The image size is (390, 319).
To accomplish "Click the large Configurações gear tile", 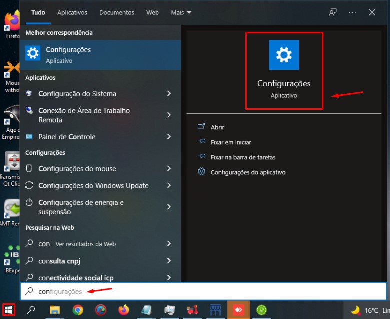I will pos(284,55).
